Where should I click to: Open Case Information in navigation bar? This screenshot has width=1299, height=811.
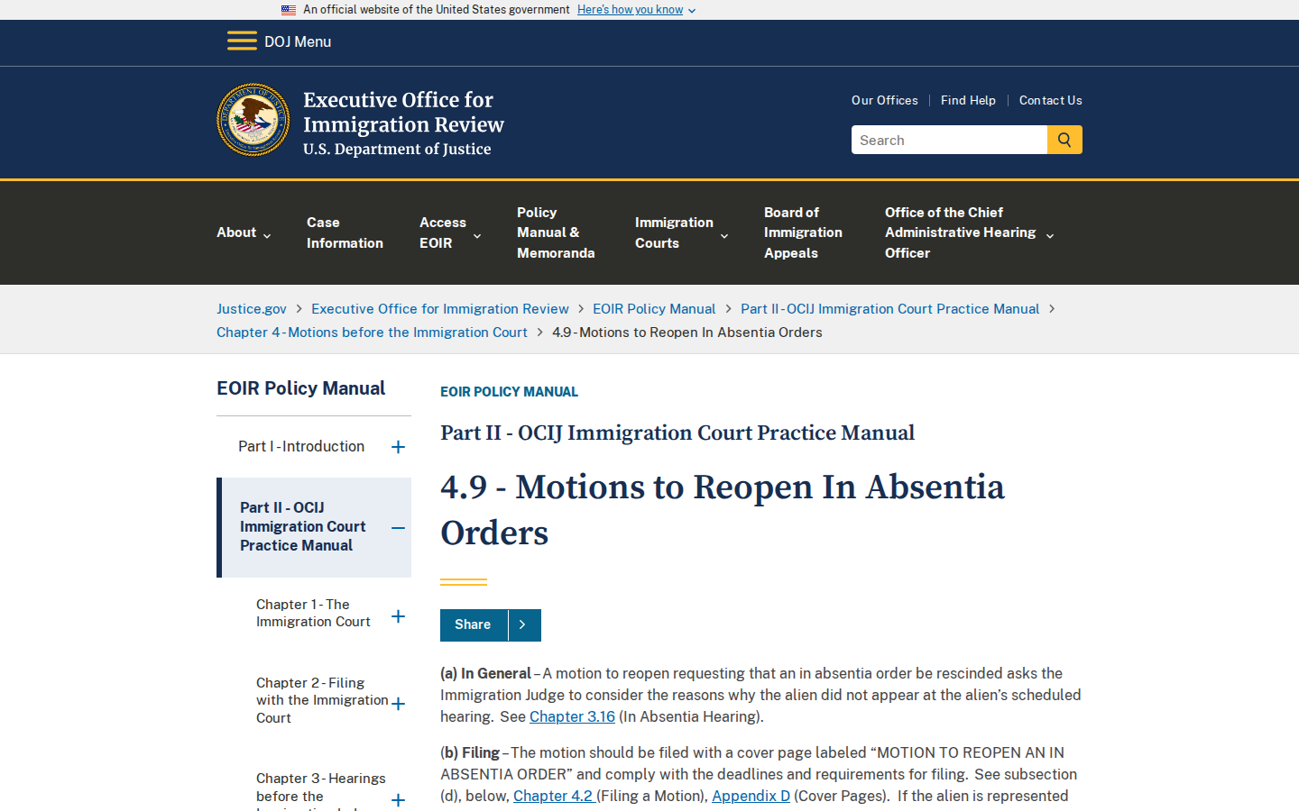(345, 232)
